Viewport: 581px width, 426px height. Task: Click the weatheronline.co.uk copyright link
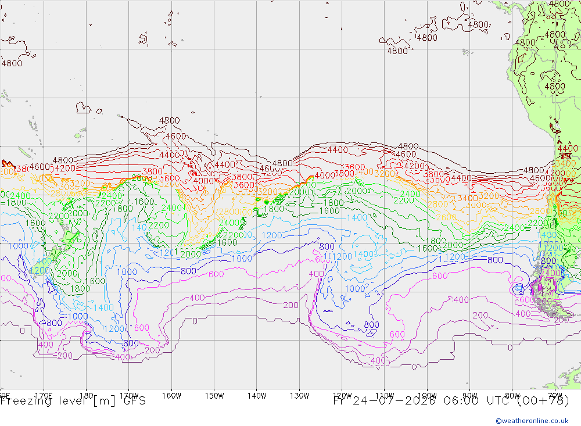(532, 421)
